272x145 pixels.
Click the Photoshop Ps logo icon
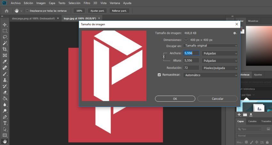coord(4,3)
